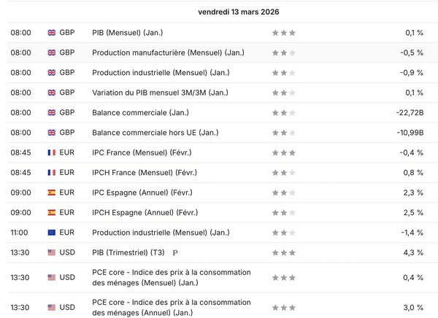Image resolution: width=438 pixels, height=318 pixels.
Task: Click Spanish flag on IPC Espagne row
Action: 52,193
